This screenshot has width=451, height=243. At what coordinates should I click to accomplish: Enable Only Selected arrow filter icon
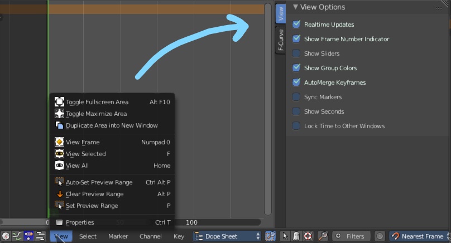[x=285, y=236]
